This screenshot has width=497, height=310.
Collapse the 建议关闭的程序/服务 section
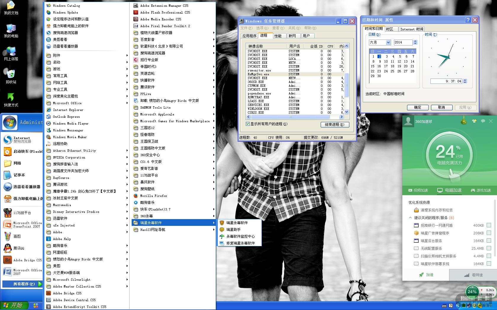[410, 218]
